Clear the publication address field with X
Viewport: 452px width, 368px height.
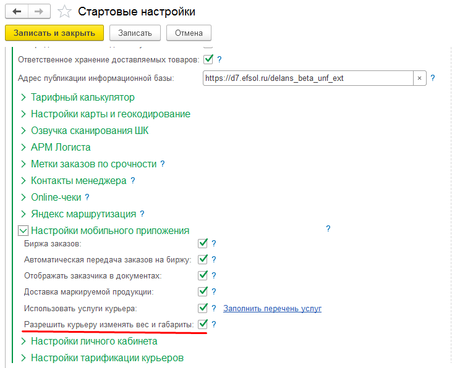click(x=420, y=78)
